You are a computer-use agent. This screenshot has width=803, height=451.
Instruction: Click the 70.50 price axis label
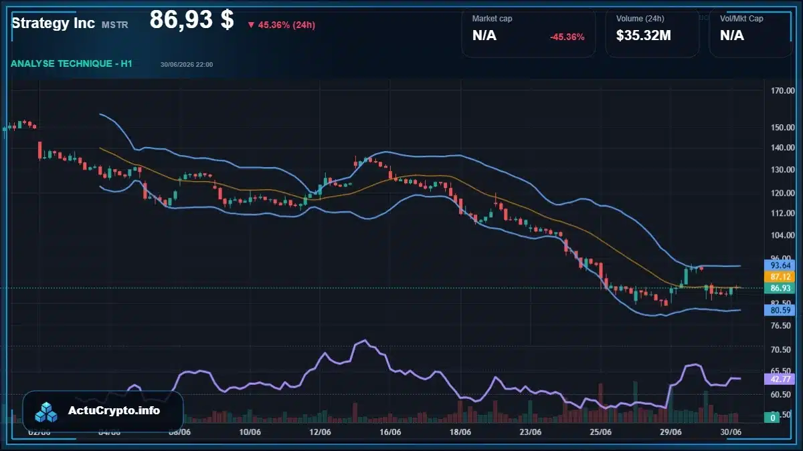[x=782, y=349]
